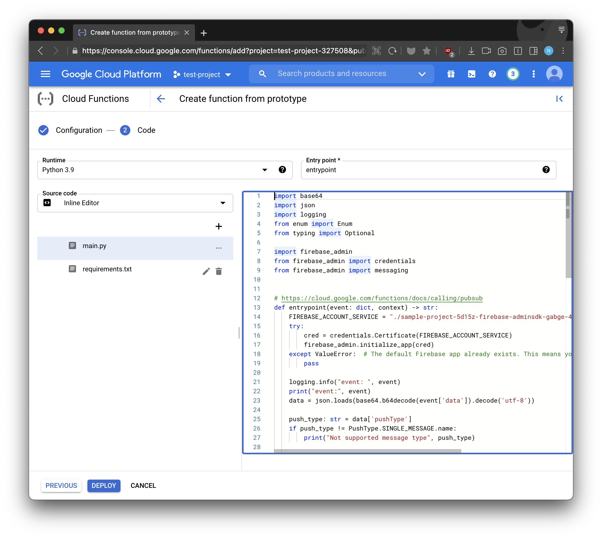Open main.py three-dot options menu

(219, 248)
